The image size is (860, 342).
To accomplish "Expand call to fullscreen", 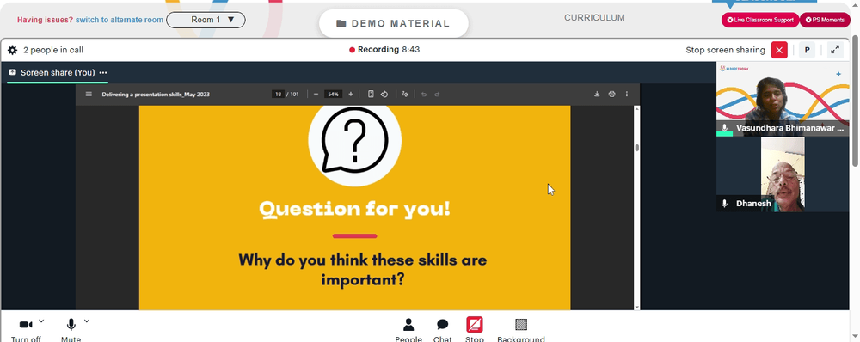I will (835, 50).
